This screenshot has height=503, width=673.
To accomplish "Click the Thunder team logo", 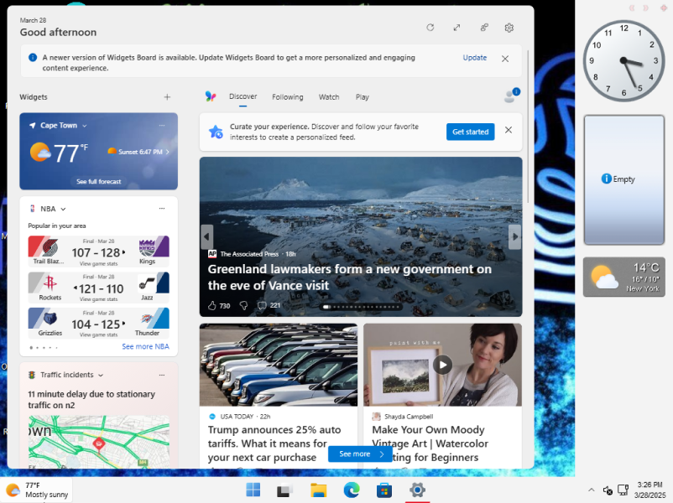I will [147, 319].
